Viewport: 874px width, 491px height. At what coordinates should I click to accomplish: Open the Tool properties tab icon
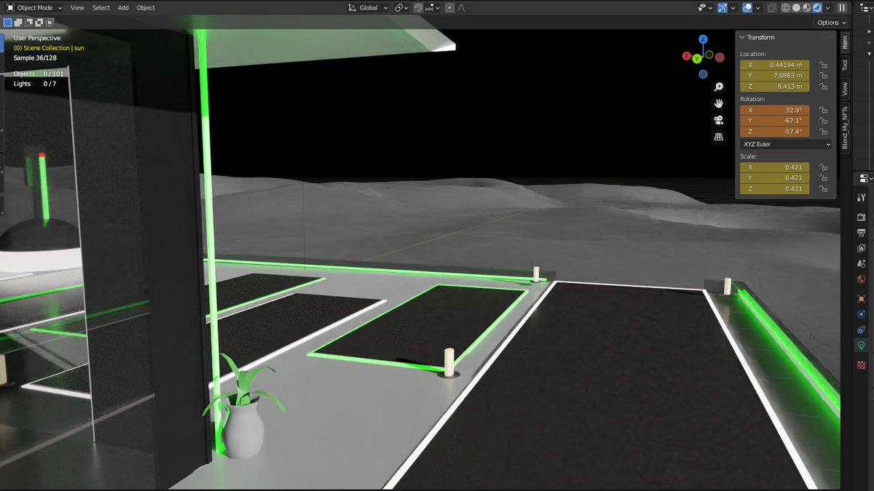862,198
